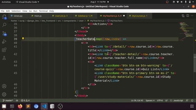Open the Terminal menu
This screenshot has width=196, height=110.
[43, 11]
